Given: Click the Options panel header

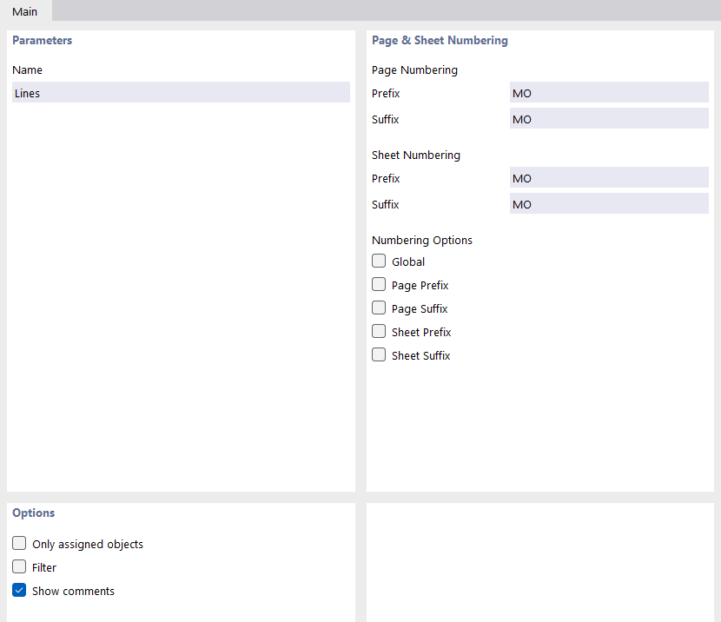Looking at the screenshot, I should 33,513.
